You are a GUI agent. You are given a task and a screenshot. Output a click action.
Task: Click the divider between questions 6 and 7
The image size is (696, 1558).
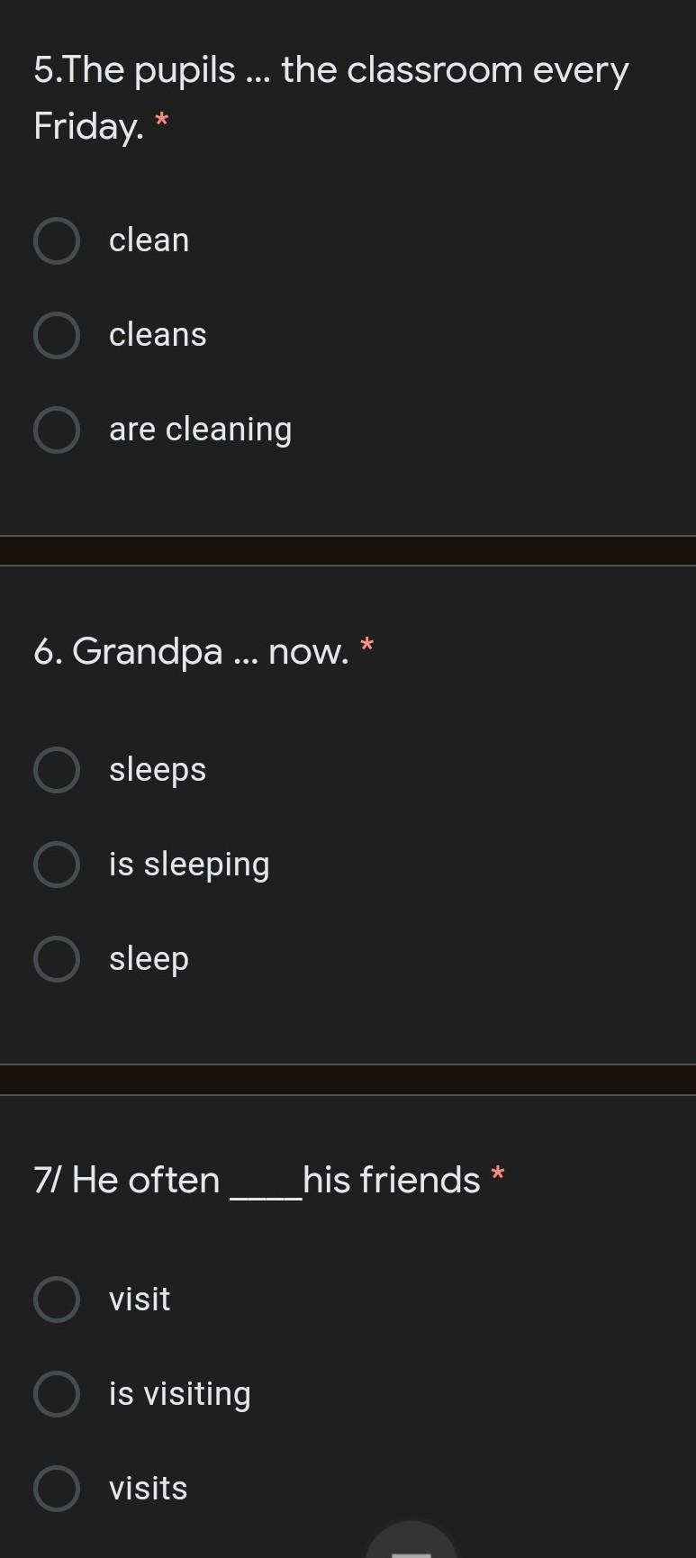(x=348, y=1080)
